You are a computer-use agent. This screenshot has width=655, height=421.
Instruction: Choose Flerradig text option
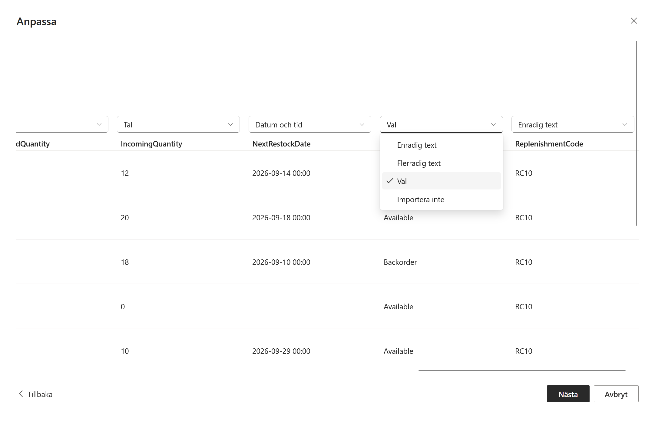tap(441, 163)
